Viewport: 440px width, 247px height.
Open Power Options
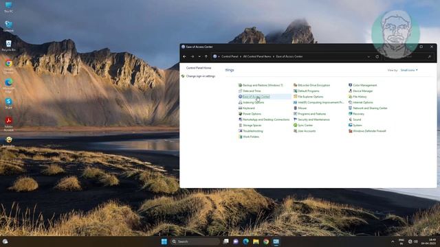click(x=250, y=114)
